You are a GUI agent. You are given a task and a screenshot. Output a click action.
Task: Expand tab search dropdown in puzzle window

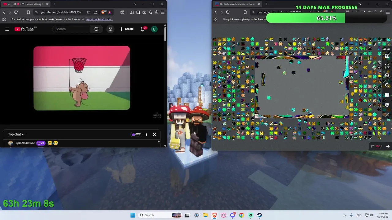click(360, 4)
